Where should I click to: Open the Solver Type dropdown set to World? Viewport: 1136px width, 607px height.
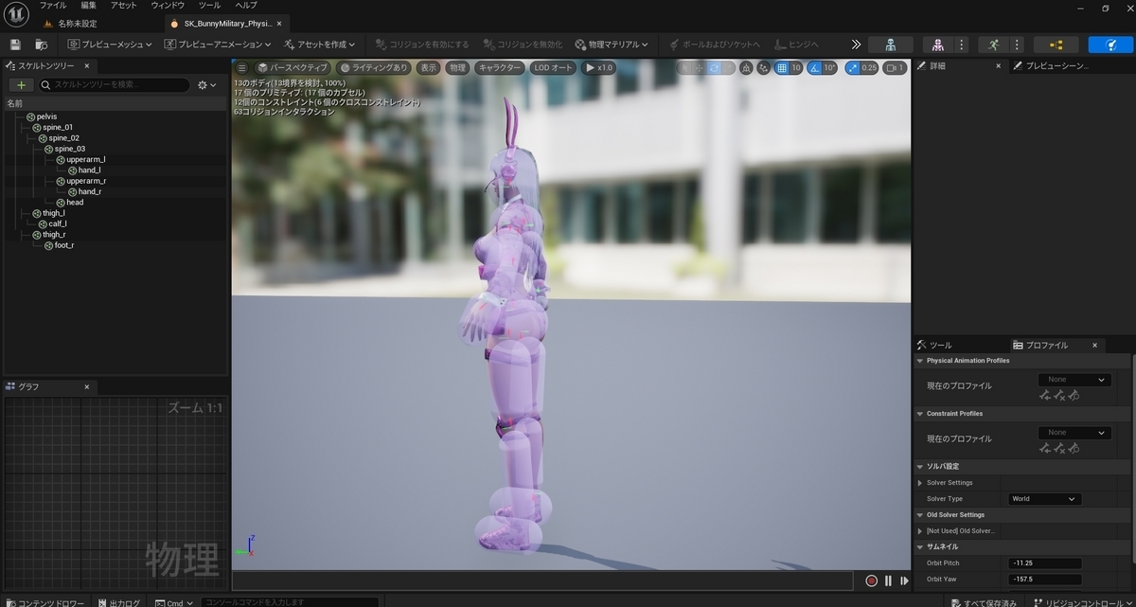[1044, 498]
